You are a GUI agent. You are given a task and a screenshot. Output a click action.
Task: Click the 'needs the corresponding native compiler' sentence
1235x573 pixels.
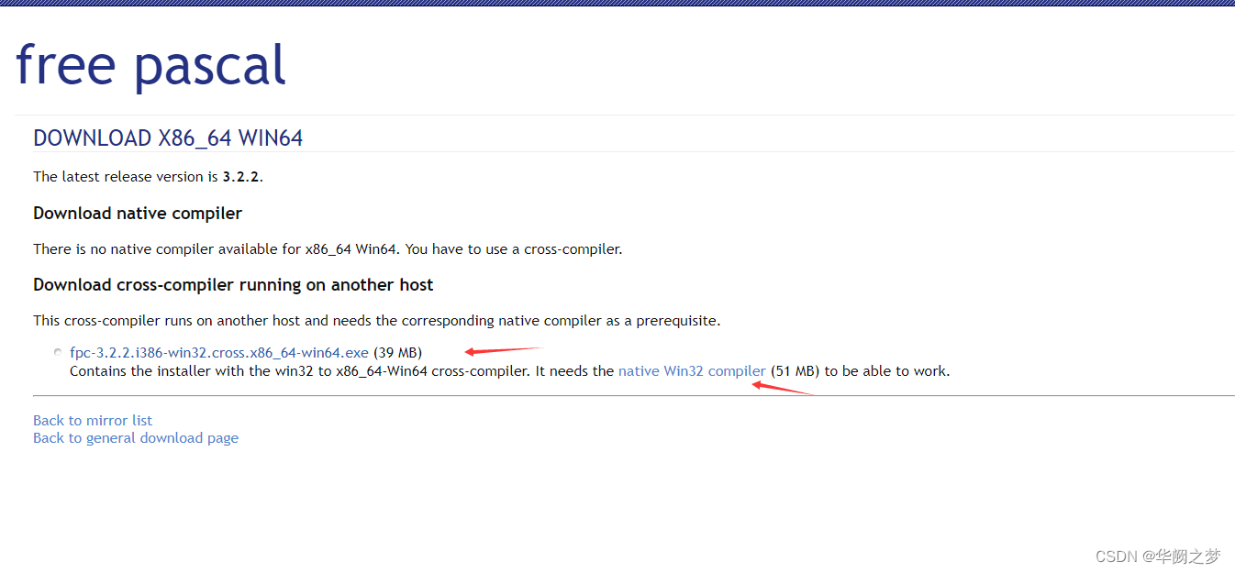click(x=377, y=321)
